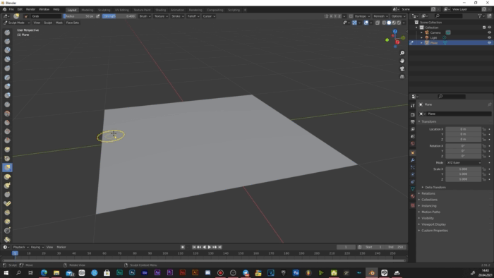Screen dimensions: 494x278
Task: Open the Sculpt Mode selector
Action: [x=16, y=23]
